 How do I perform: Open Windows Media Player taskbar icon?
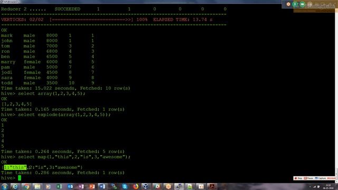click(48, 186)
